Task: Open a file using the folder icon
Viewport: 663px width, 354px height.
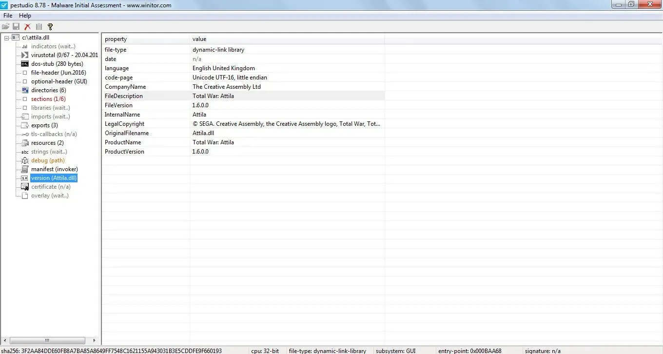Action: coord(5,27)
